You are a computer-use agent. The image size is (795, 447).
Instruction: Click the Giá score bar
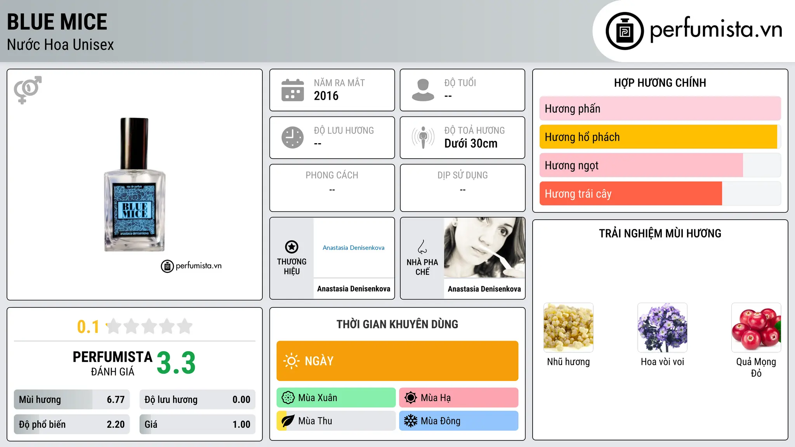click(198, 424)
